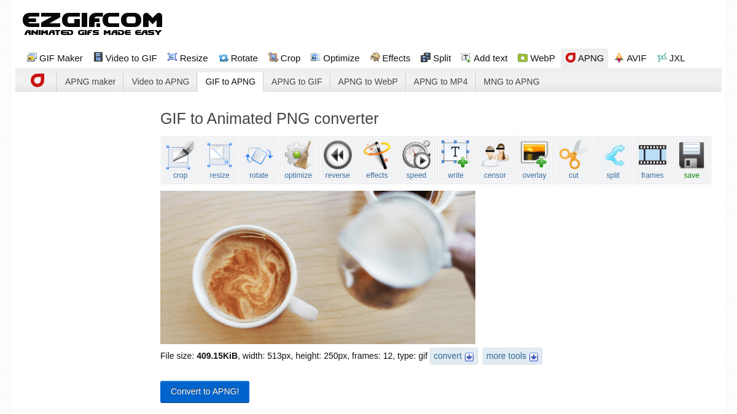Go to Video to GIF menu

[x=125, y=58]
